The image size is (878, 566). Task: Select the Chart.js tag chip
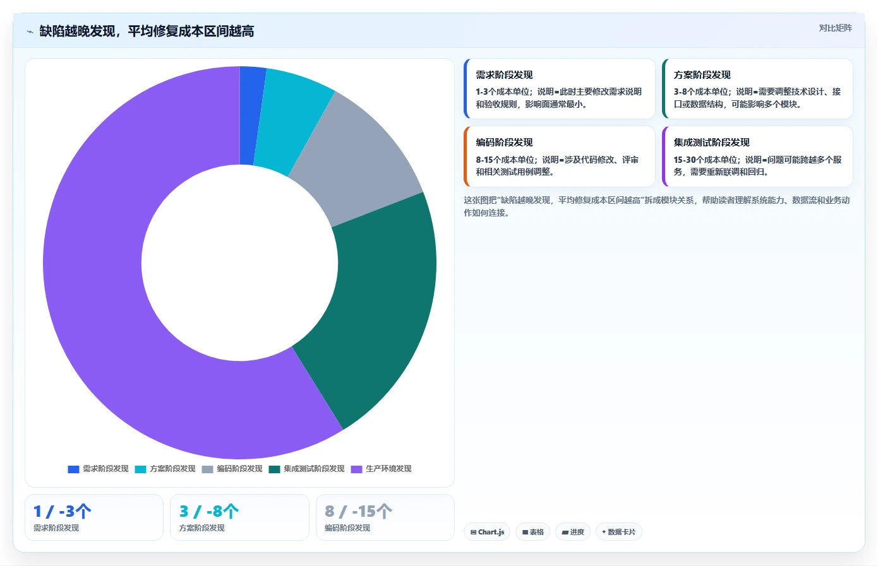click(x=487, y=532)
